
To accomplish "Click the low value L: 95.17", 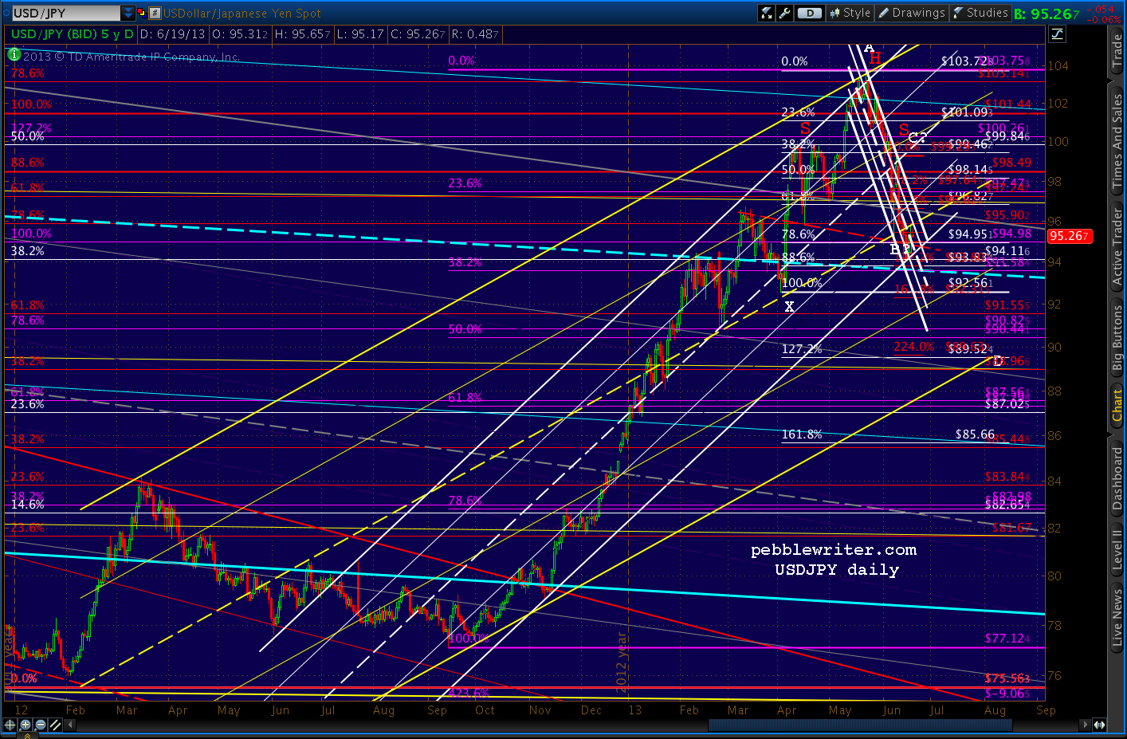I will point(360,33).
